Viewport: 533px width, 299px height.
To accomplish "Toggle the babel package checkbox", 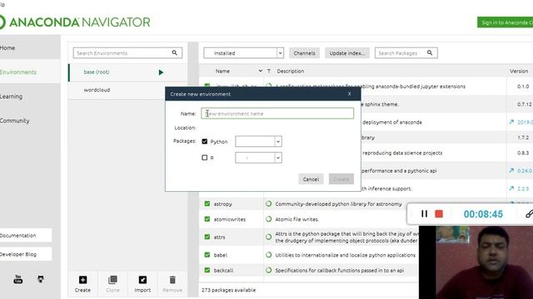I will point(207,255).
